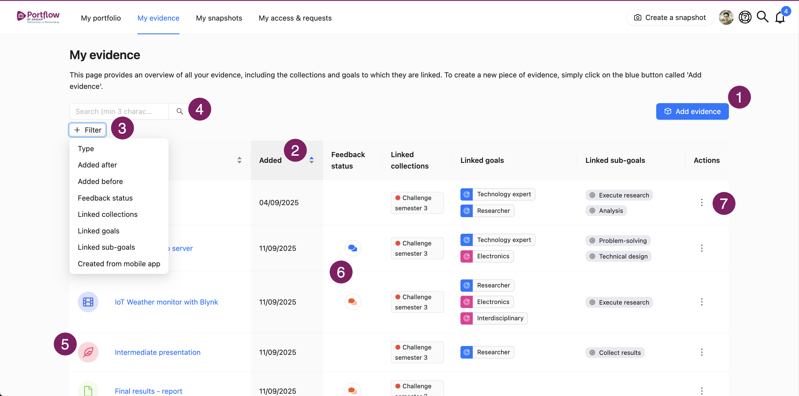
Task: Click blue feedback icon in server row
Action: (x=353, y=248)
